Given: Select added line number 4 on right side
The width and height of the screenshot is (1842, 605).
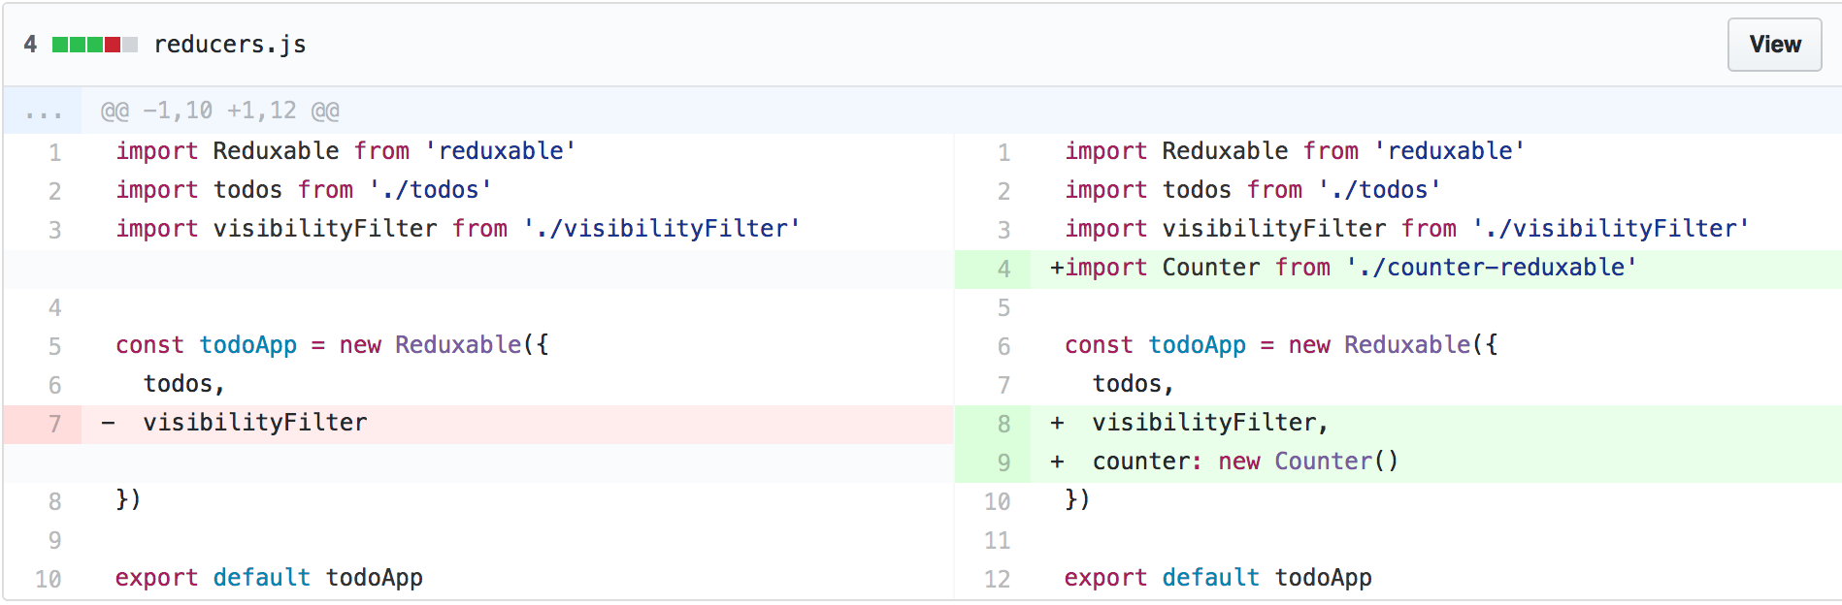Looking at the screenshot, I should pyautogui.click(x=992, y=270).
